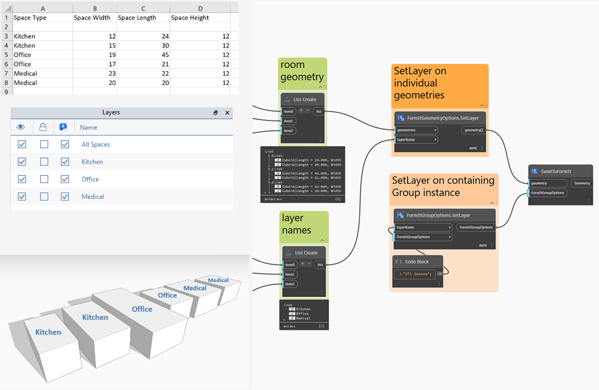
Task: Click the Code Block brackets icon
Action: [x=399, y=262]
